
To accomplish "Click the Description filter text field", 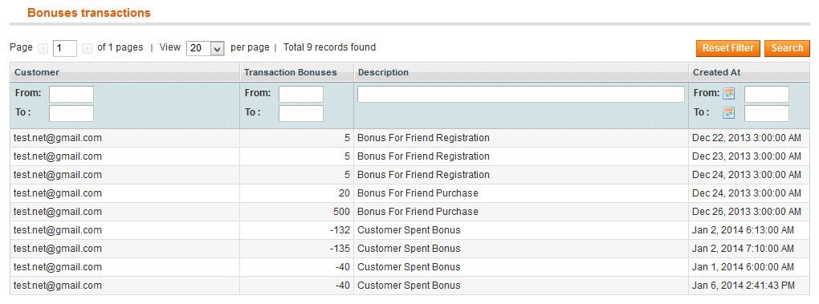I will point(521,95).
